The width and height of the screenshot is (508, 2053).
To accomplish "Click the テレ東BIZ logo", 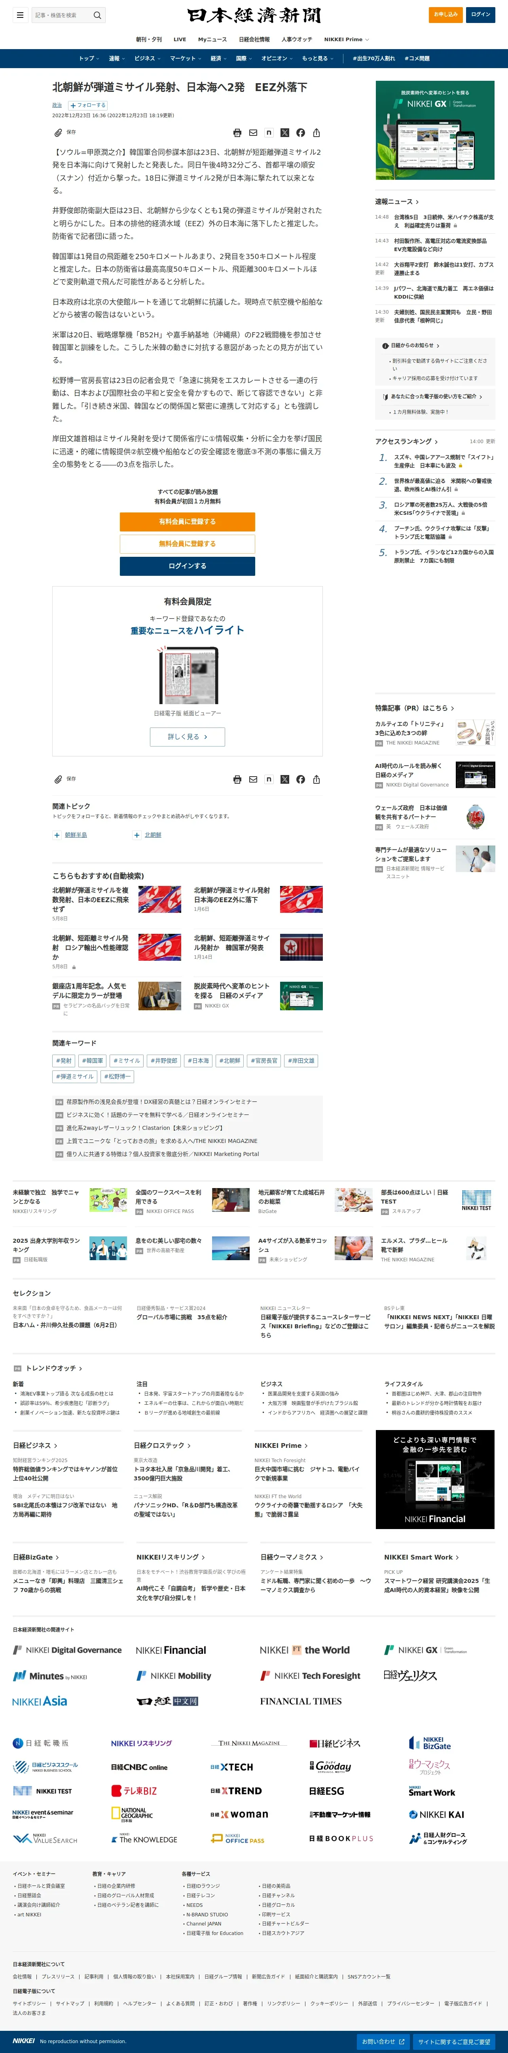I will click(135, 1791).
